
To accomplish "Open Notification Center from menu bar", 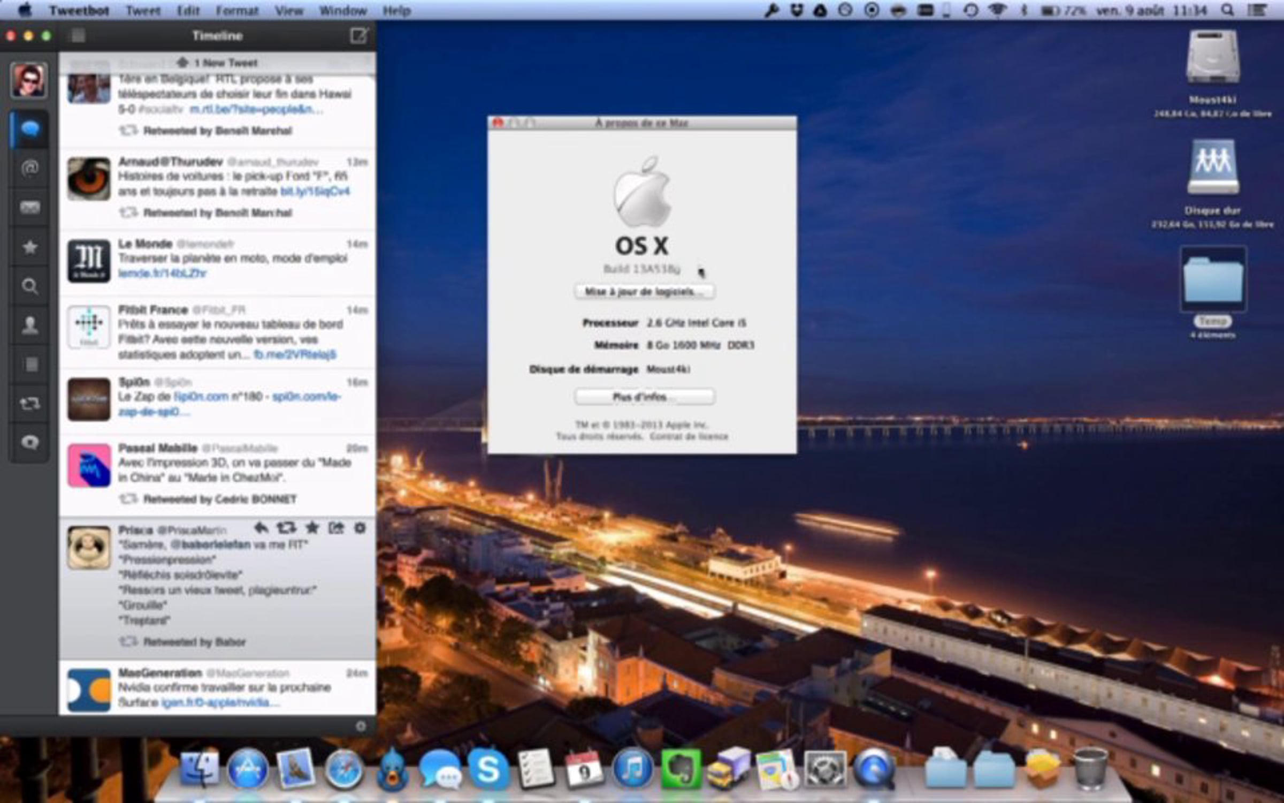I will pos(1258,10).
